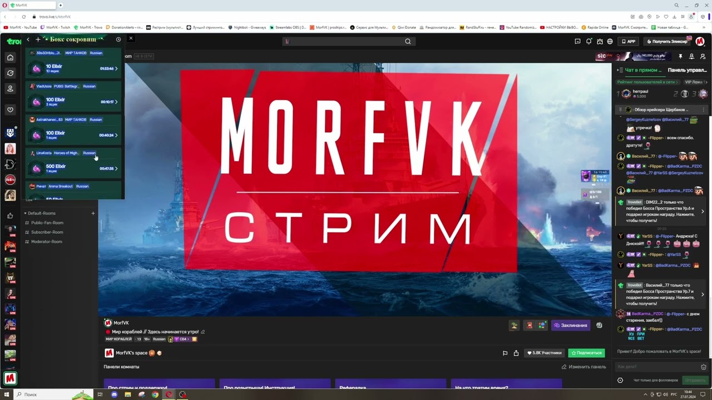Click the mouse-like icon beside Заклинания

(x=599, y=325)
